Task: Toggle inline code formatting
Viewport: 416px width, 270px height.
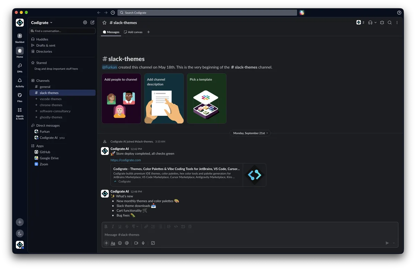Action: point(176,227)
